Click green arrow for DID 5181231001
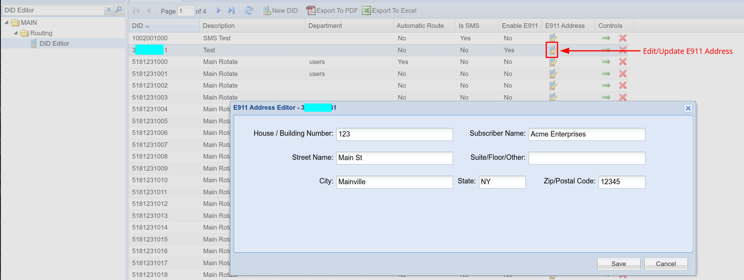744x280 pixels. coord(606,74)
